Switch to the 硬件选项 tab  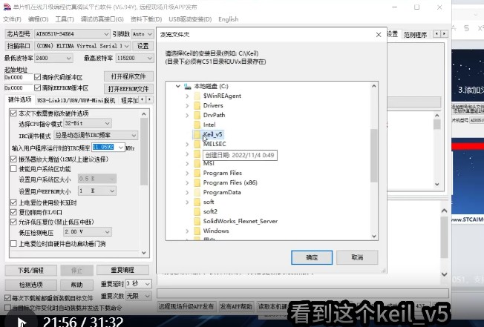pos(19,100)
